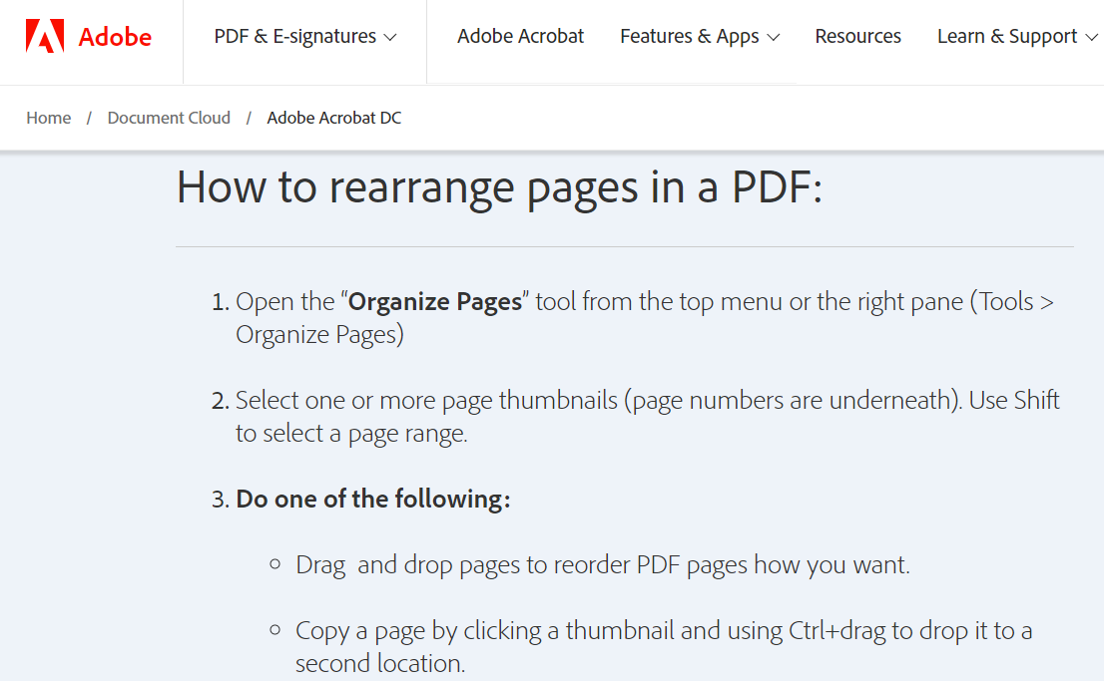This screenshot has height=681, width=1104.
Task: Click the bold Organize Pages text
Action: pos(433,301)
